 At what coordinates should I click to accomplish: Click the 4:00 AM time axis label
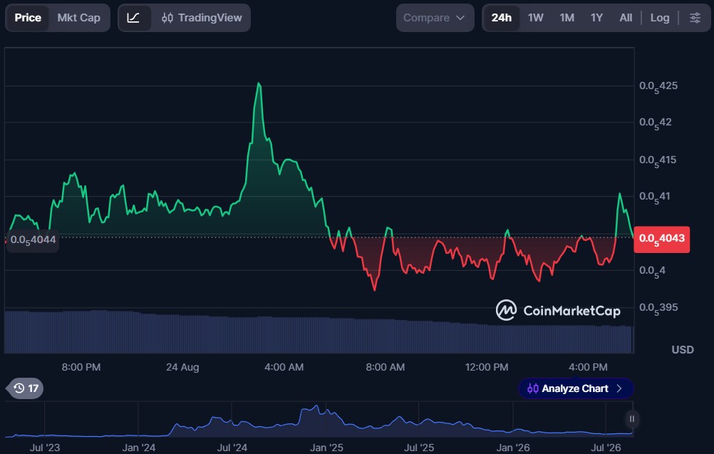tap(284, 367)
